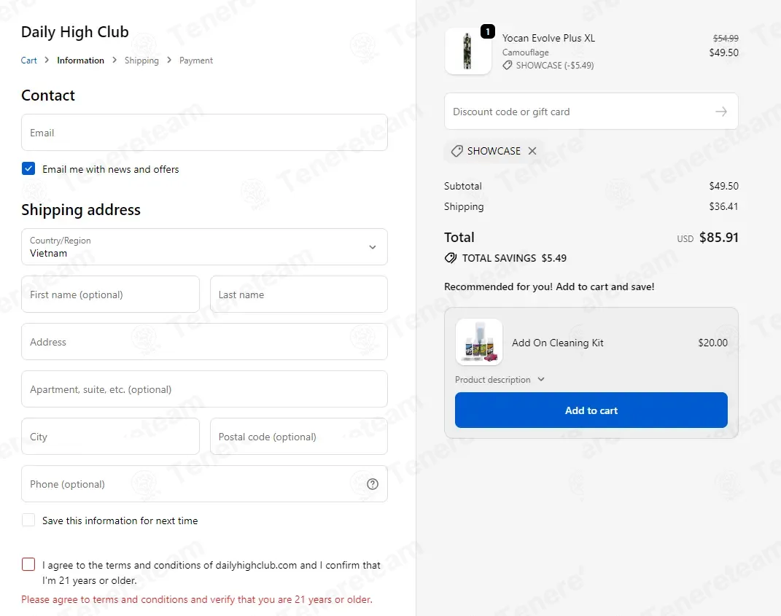The height and width of the screenshot is (616, 781).
Task: Open the Yocan Evolve Plus XL thumbnail
Action: pyautogui.click(x=467, y=51)
